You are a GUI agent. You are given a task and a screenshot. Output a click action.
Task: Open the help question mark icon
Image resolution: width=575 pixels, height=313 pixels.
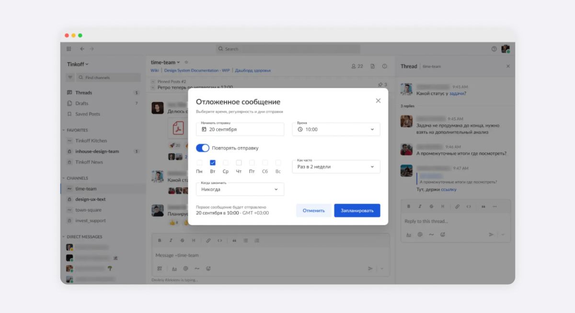[494, 49]
